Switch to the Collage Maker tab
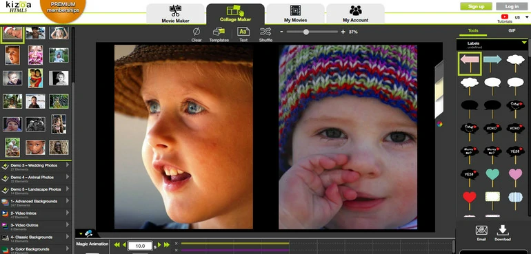The image size is (531, 254). pos(235,14)
